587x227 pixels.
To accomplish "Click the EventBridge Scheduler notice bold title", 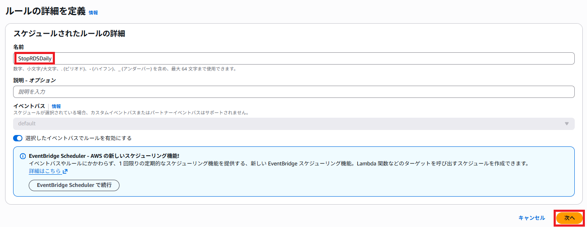I will point(104,156).
